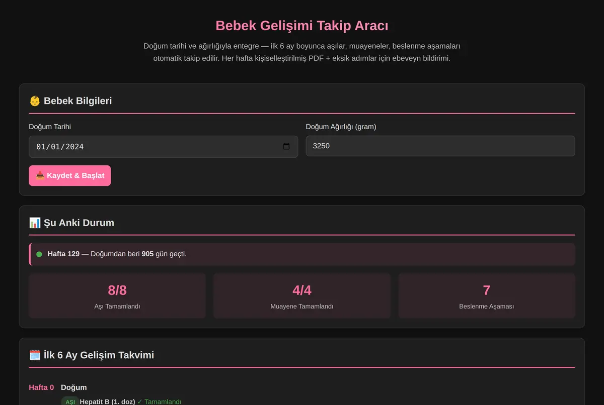Open the calendar picker in Doğum Tarihi field
Screen dimensions: 604x405
(x=286, y=146)
